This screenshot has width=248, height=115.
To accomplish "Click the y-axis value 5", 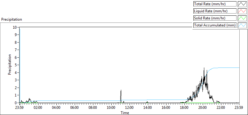I will [x=16, y=65].
